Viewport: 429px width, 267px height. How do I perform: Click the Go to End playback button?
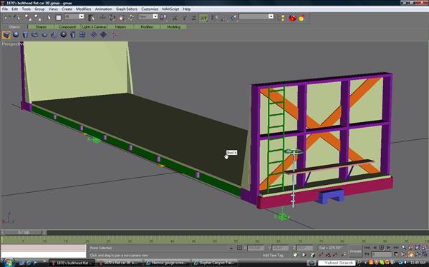(396, 248)
